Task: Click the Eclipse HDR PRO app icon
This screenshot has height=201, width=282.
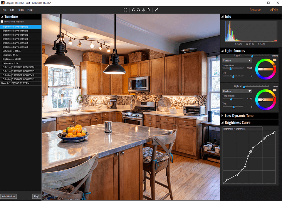Action: point(3,3)
